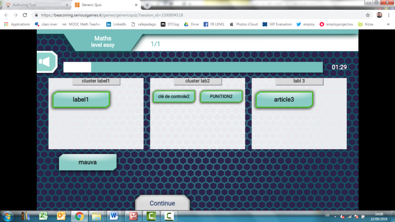
Task: Expand the hidden bookmarks chevron
Action: tap(388, 24)
